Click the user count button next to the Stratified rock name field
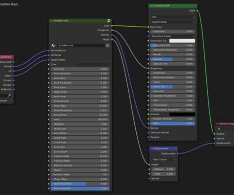This screenshot has height=195, width=234. coord(107,45)
